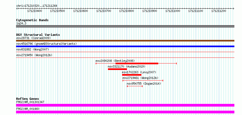Click the esv2719461 (Wong2012b) label

pos(141,78)
